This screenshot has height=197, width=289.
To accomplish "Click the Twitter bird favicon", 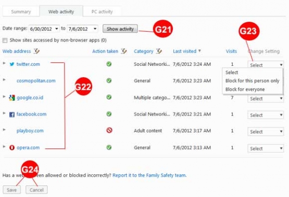I will click(x=12, y=64).
